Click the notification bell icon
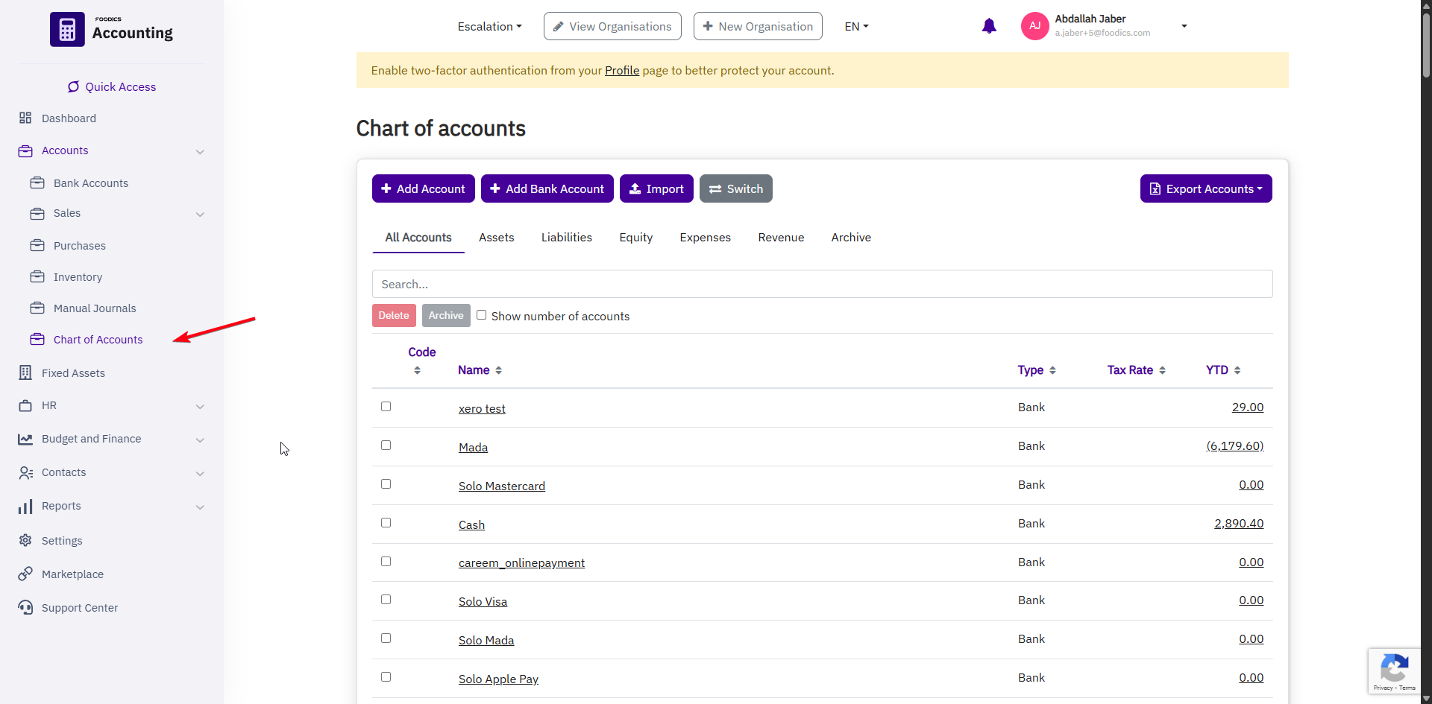Image resolution: width=1432 pixels, height=704 pixels. (x=989, y=27)
